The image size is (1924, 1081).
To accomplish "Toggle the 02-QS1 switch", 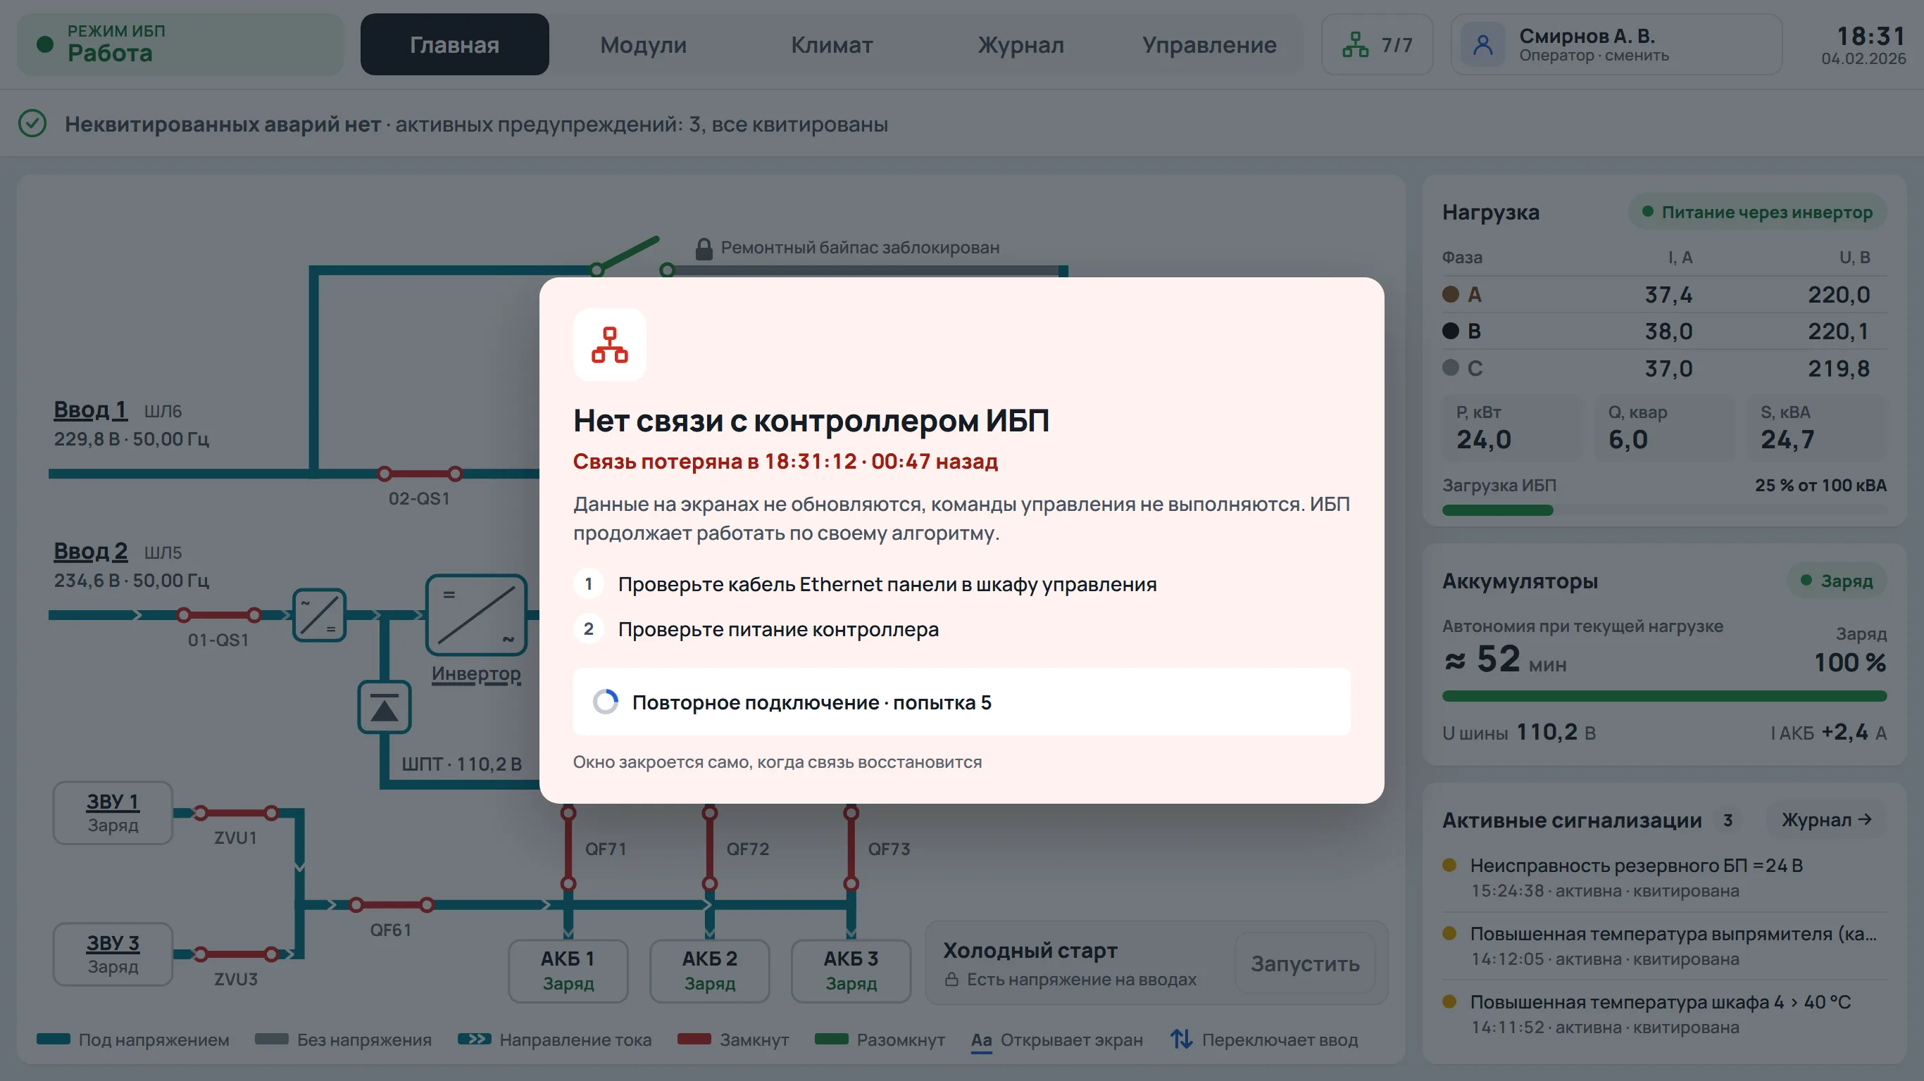I will coord(420,474).
